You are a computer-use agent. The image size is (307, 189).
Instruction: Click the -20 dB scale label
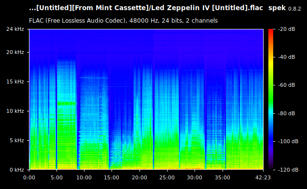pyautogui.click(x=286, y=29)
